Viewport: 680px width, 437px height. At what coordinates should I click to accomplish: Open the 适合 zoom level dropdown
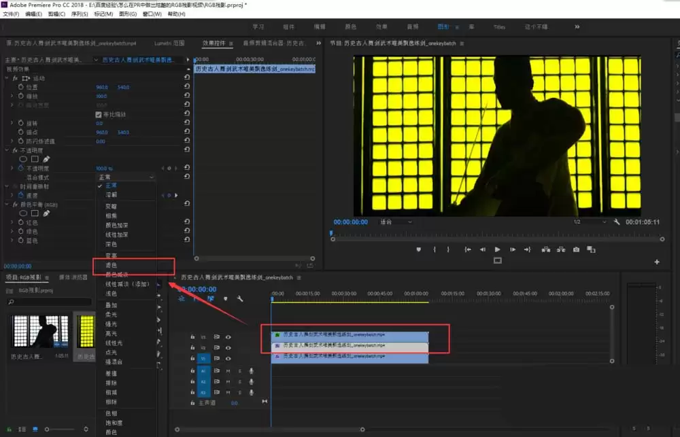coord(396,222)
